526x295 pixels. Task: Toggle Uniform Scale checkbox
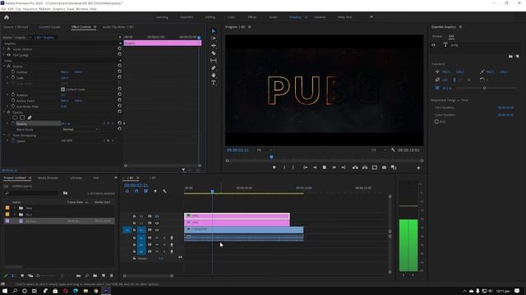click(62, 89)
